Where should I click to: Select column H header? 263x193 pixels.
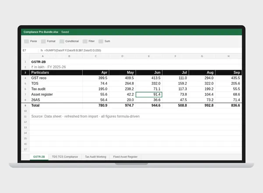[228, 56]
